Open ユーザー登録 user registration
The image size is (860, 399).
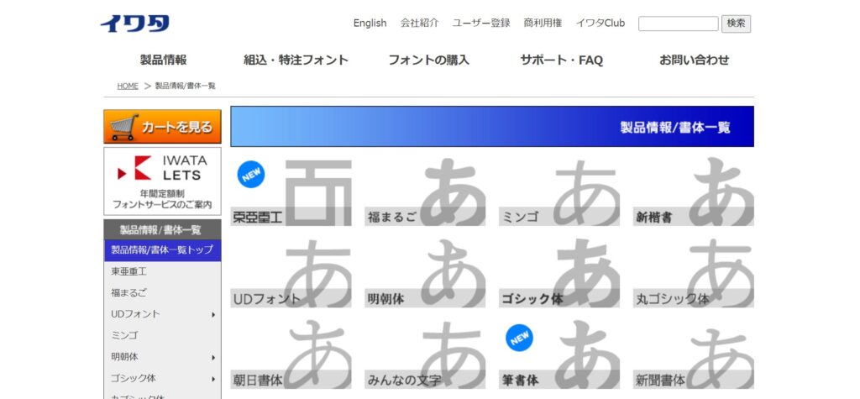click(x=481, y=23)
